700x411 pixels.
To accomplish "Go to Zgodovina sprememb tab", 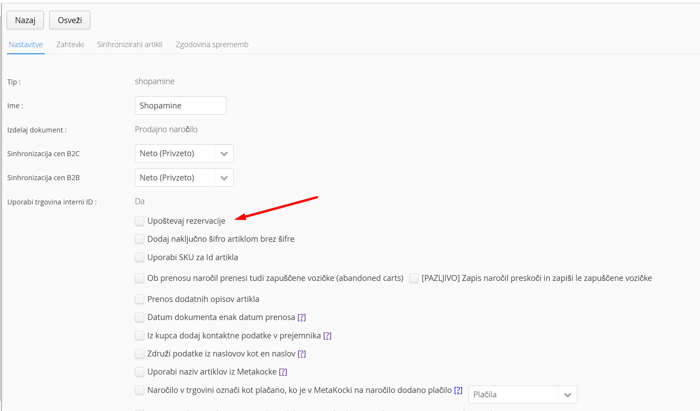I will [x=212, y=44].
